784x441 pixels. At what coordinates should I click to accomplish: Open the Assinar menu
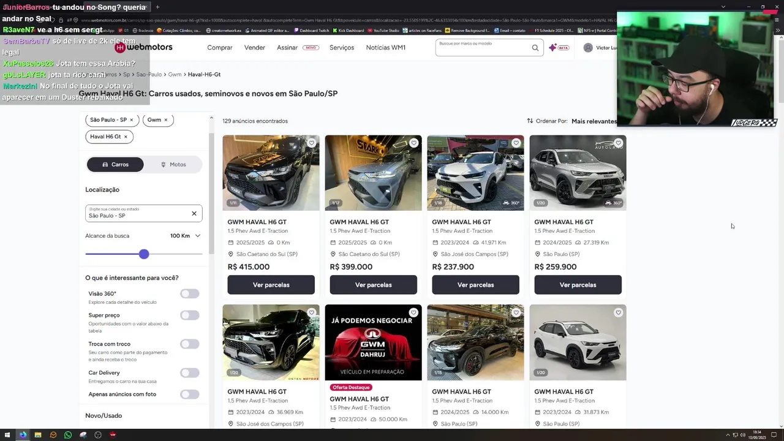[287, 48]
